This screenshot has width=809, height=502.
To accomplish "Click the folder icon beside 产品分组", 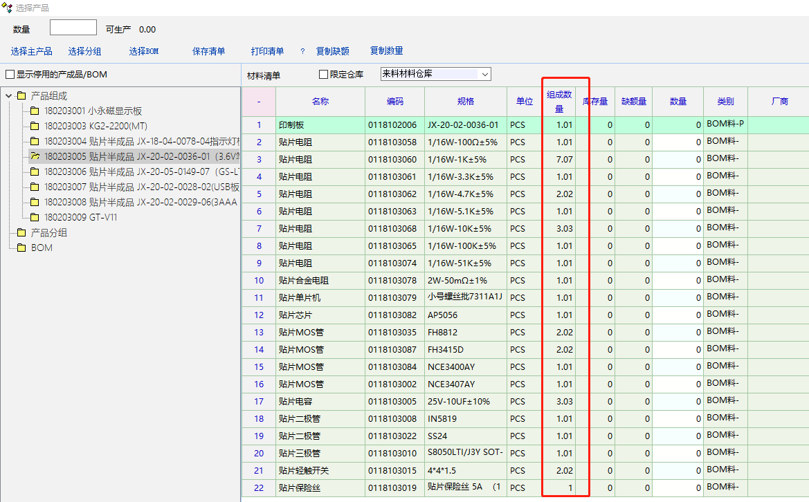I will (x=21, y=233).
